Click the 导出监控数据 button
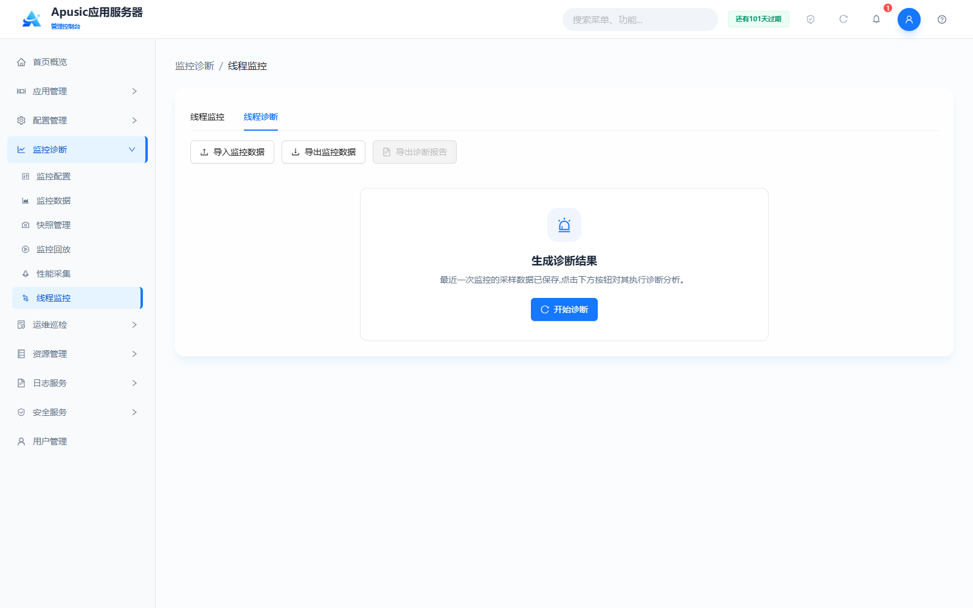 324,152
